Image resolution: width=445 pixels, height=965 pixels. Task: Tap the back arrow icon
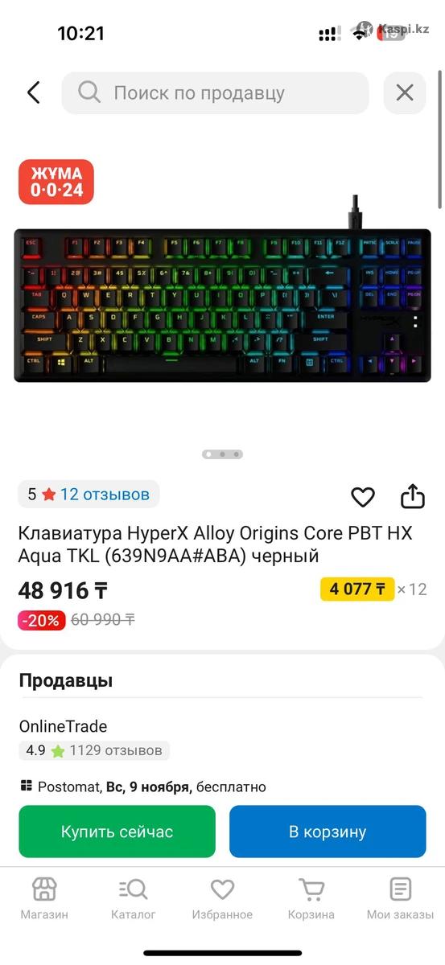33,92
